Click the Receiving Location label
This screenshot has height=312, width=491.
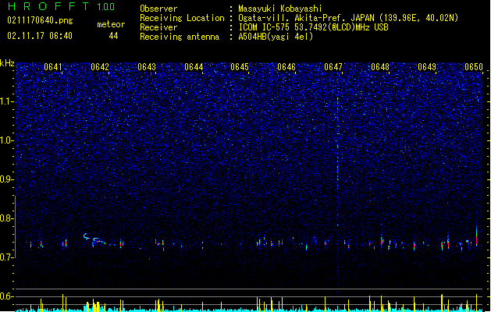click(182, 18)
